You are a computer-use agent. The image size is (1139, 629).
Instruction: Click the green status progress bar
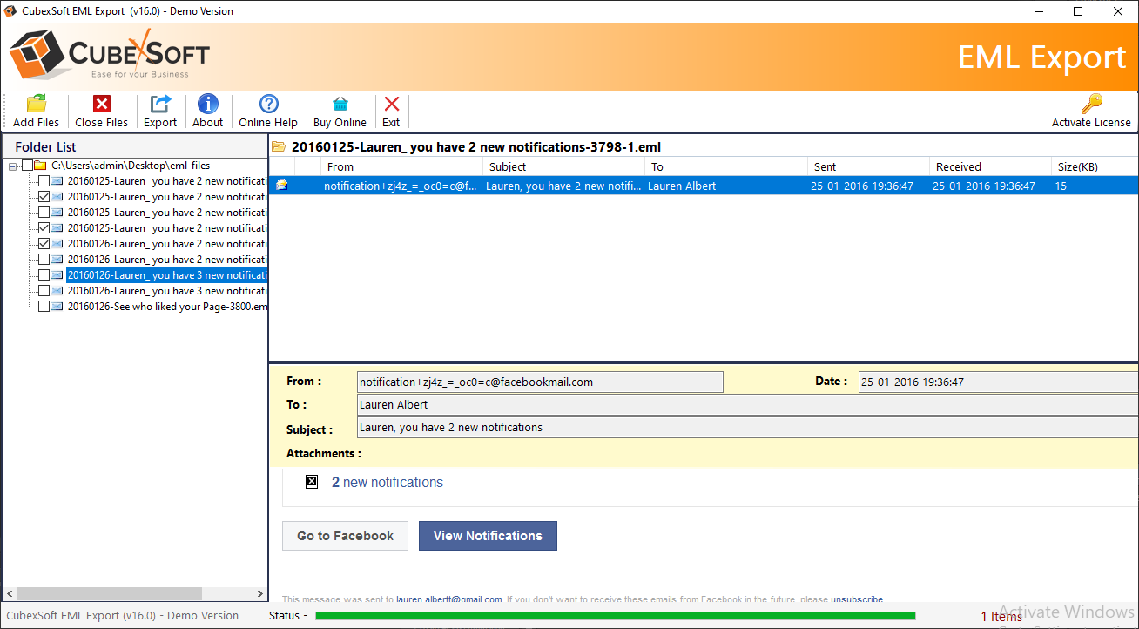coord(615,615)
